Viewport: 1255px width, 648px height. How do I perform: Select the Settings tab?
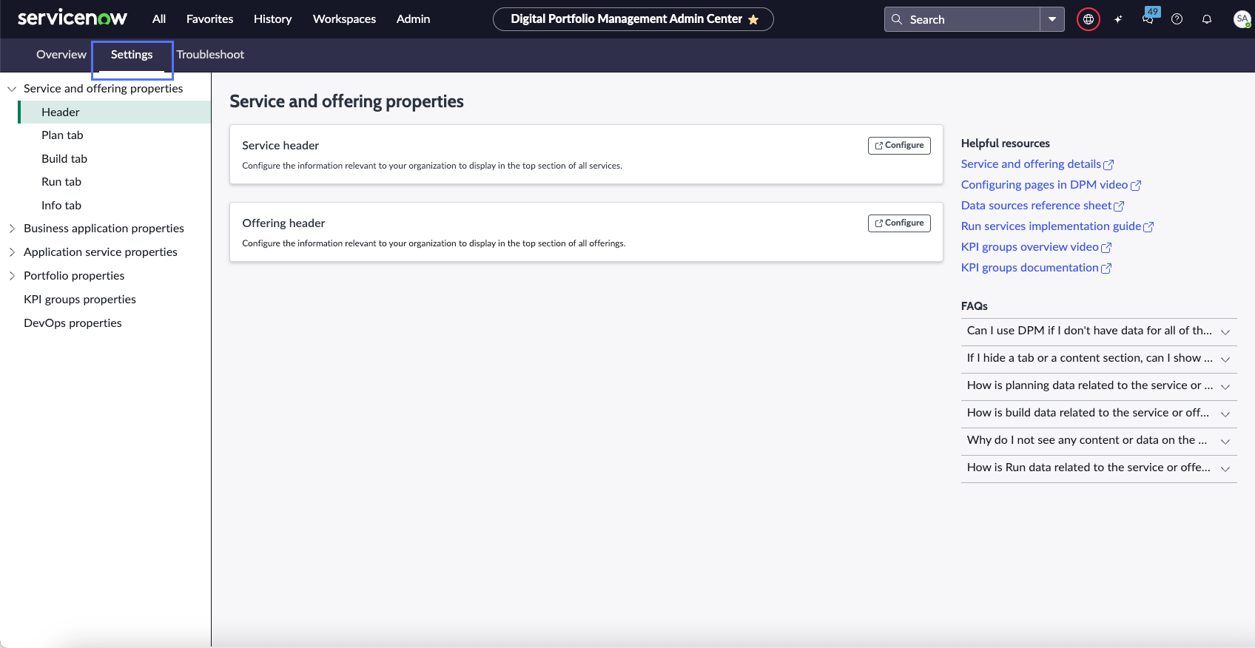(132, 55)
